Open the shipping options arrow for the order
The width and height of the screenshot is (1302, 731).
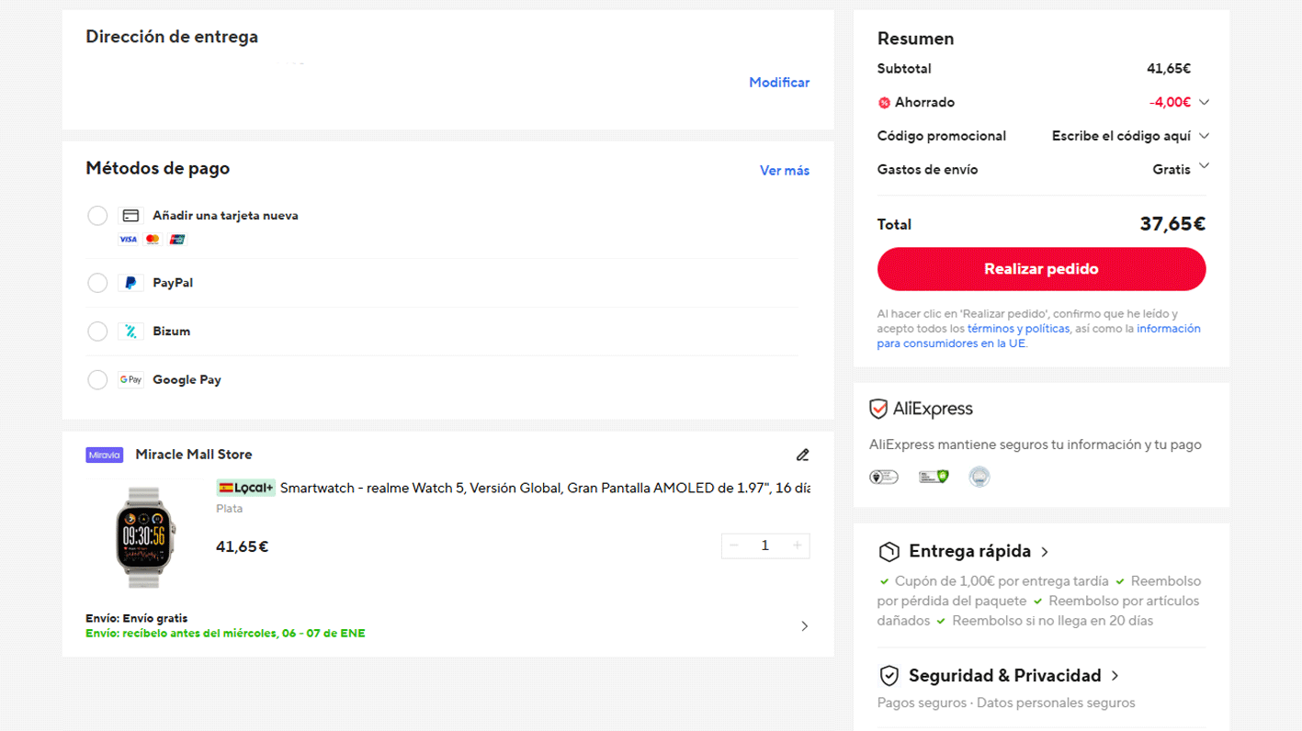804,626
